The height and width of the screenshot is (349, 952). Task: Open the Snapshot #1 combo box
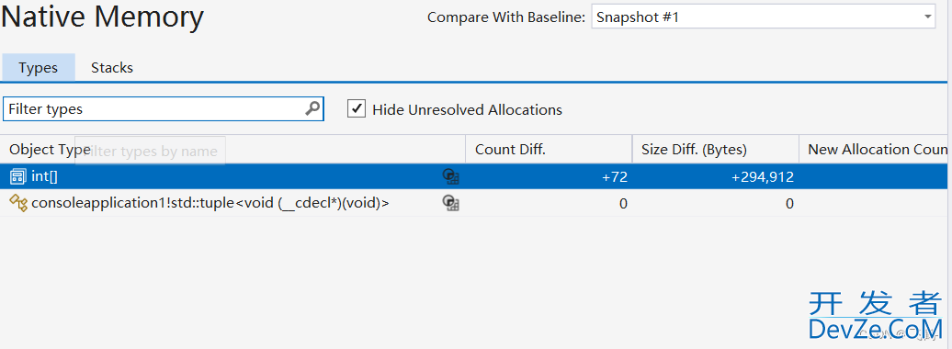coord(764,17)
